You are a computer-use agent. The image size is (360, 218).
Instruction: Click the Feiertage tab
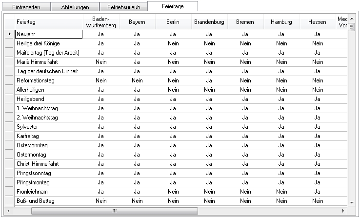(x=173, y=7)
